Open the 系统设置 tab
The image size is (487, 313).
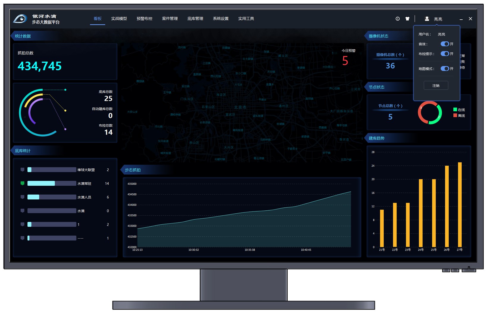220,19
